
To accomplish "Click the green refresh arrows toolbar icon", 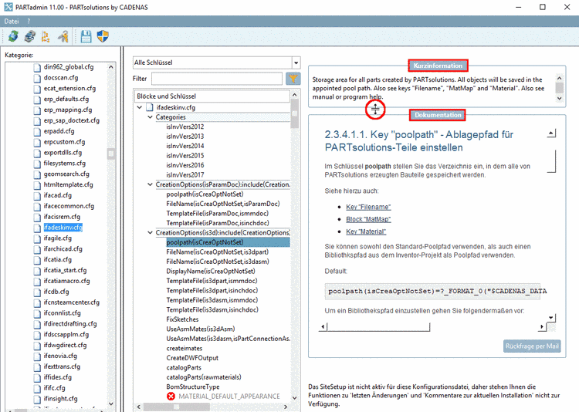I will point(13,36).
